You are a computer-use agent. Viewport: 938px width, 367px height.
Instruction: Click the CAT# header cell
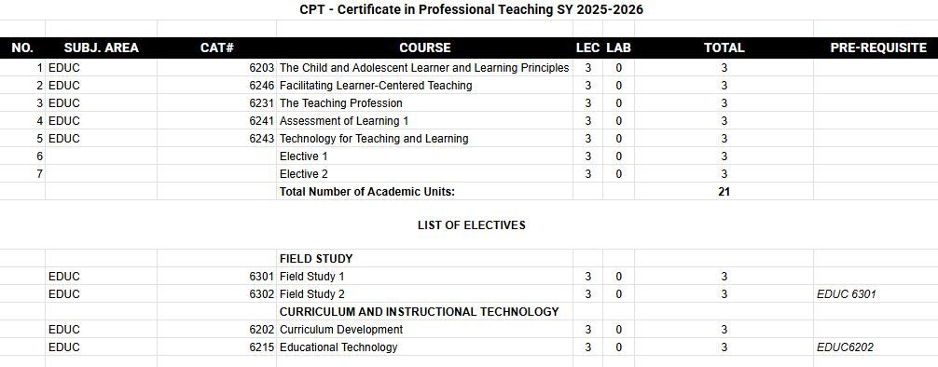(x=216, y=48)
